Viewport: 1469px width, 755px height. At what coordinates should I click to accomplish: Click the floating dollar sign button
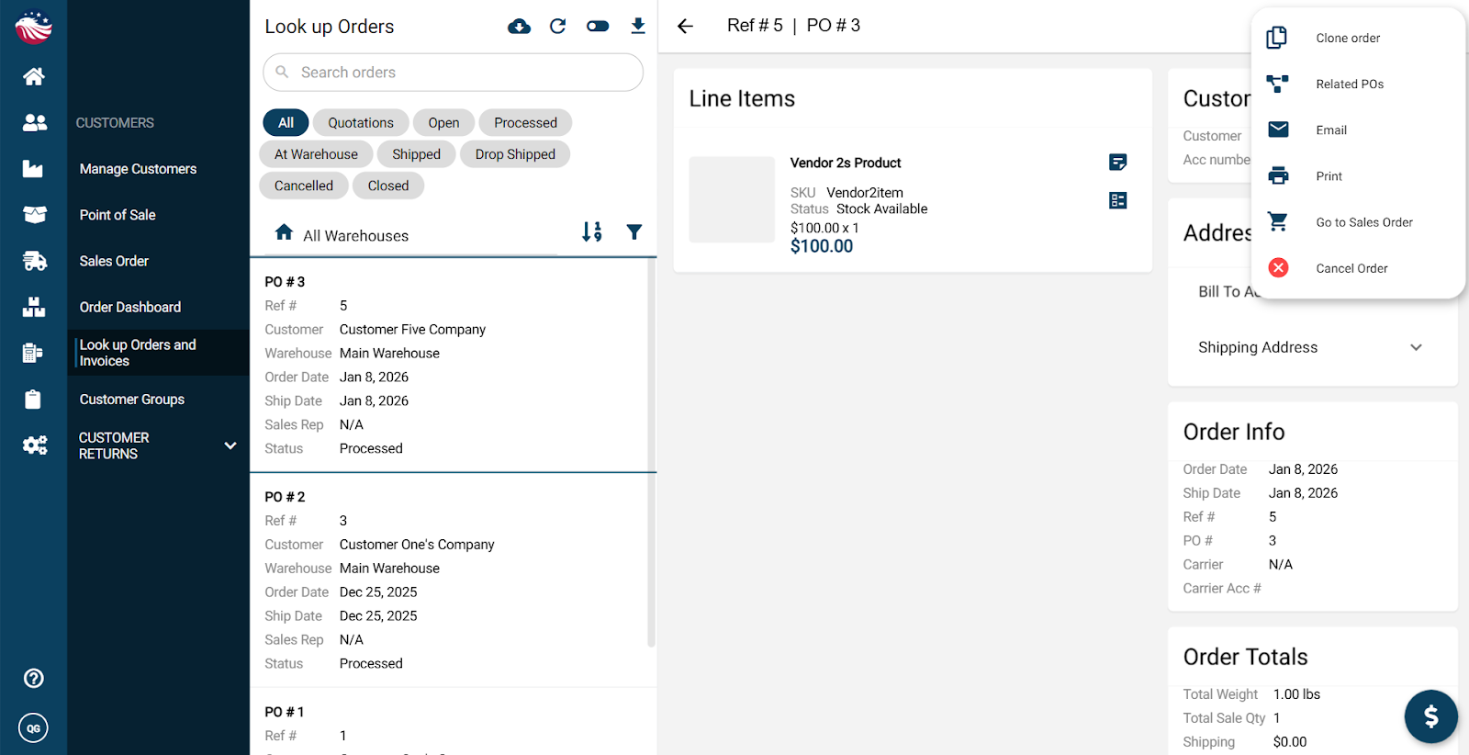pos(1430,716)
